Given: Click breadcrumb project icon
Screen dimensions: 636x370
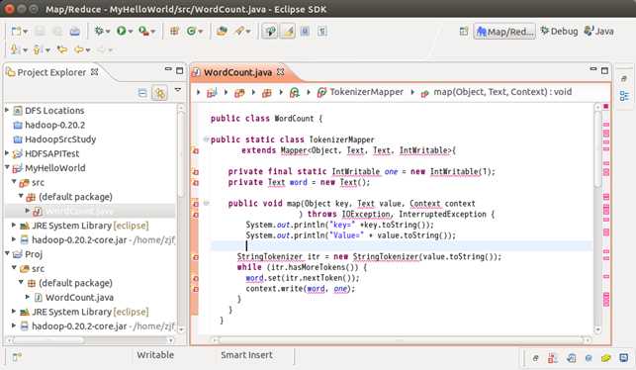Looking at the screenshot, I should coord(212,93).
